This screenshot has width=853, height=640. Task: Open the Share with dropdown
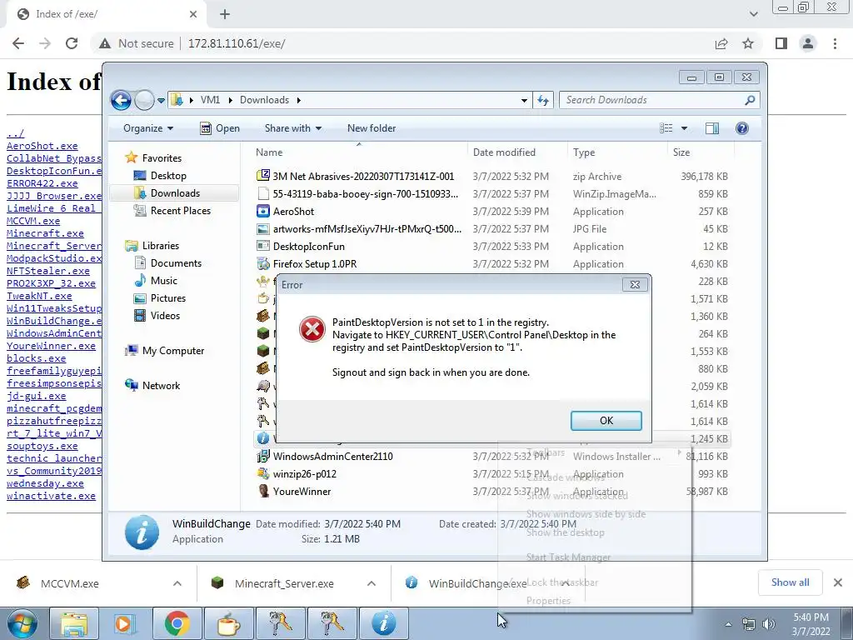pyautogui.click(x=292, y=128)
